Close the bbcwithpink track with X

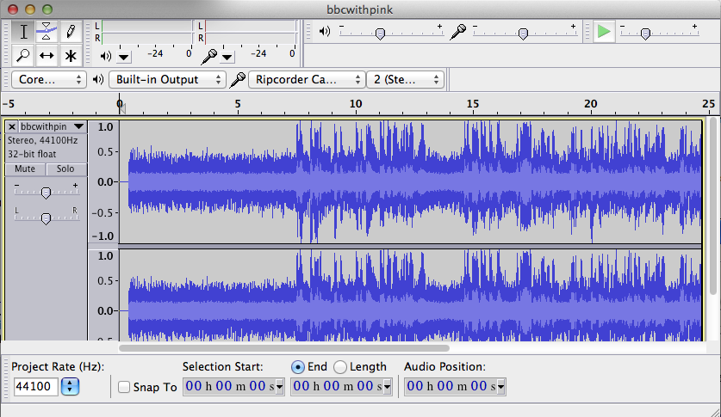coord(12,126)
